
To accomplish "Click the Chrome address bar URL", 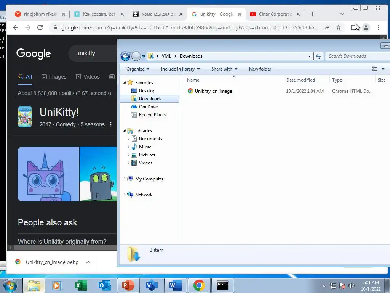I will coord(190,27).
